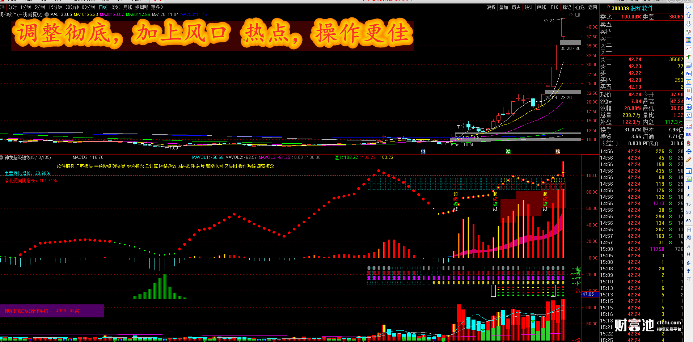Screen dimensions: 693x342
Task: Select the 周 period in right sidebar
Action: click(x=688, y=238)
